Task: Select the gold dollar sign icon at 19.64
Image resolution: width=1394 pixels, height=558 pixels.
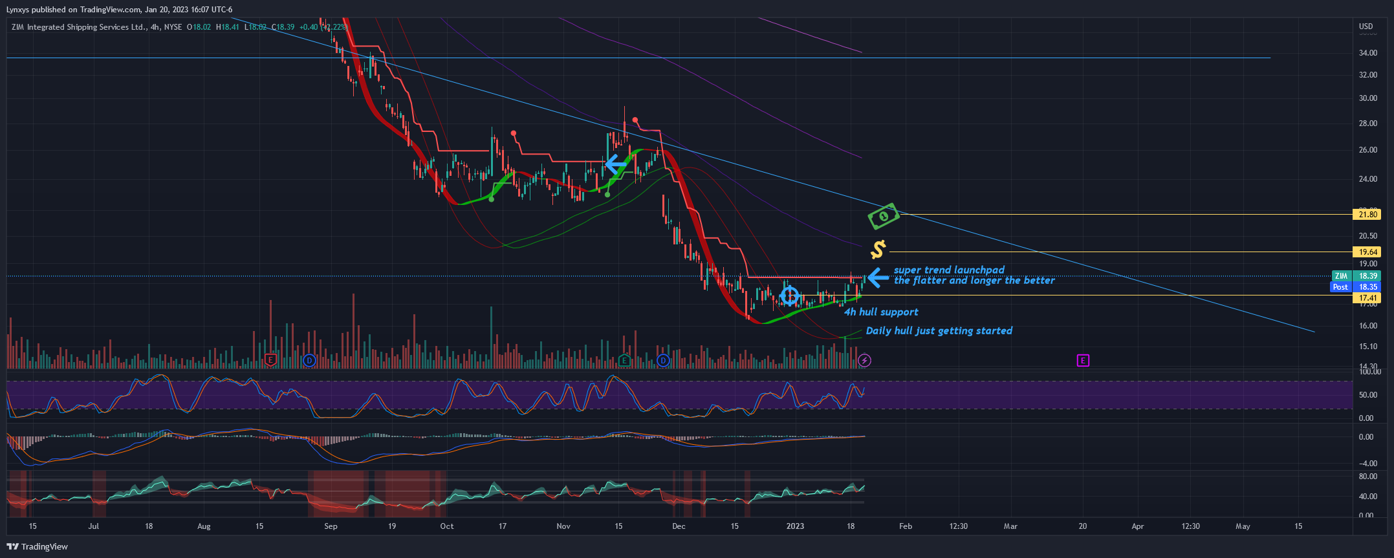Action: click(878, 250)
